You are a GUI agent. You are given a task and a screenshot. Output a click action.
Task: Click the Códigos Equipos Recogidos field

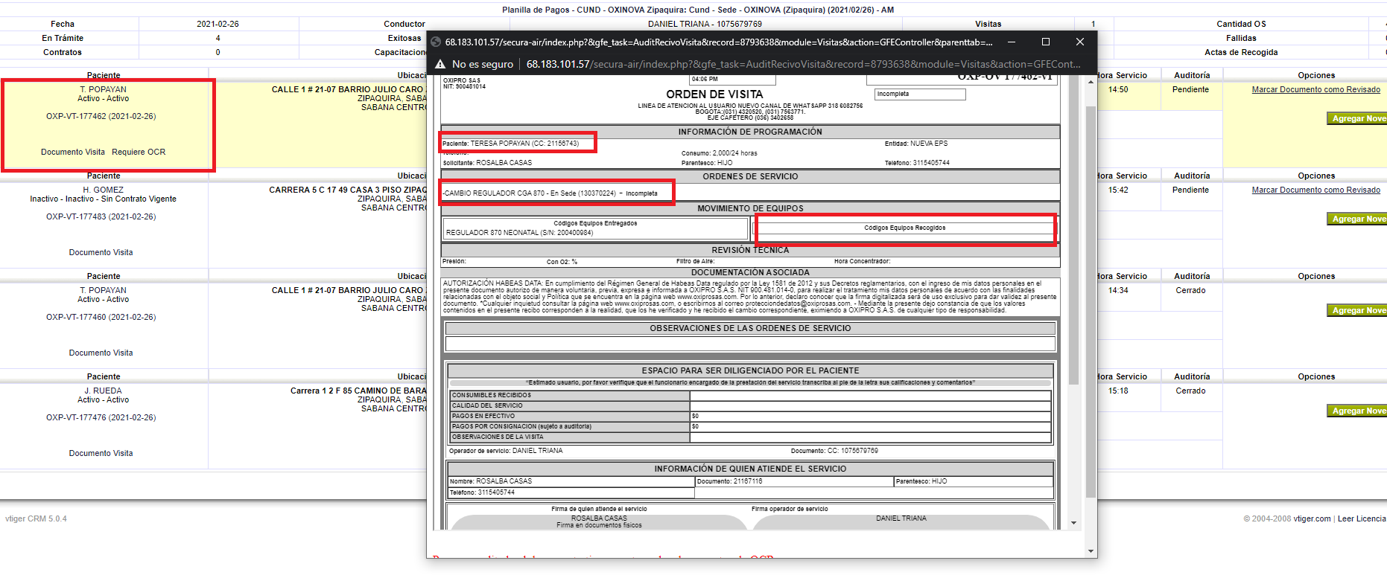[904, 228]
